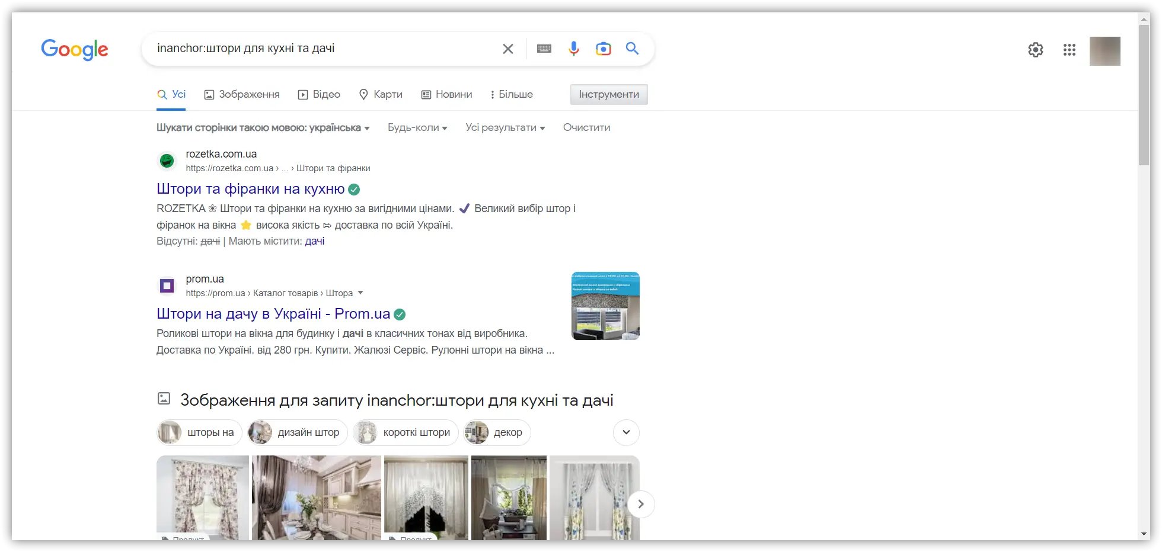Open result Штори на дачу в Україні - Prom.ua
The image size is (1162, 552).
click(273, 314)
